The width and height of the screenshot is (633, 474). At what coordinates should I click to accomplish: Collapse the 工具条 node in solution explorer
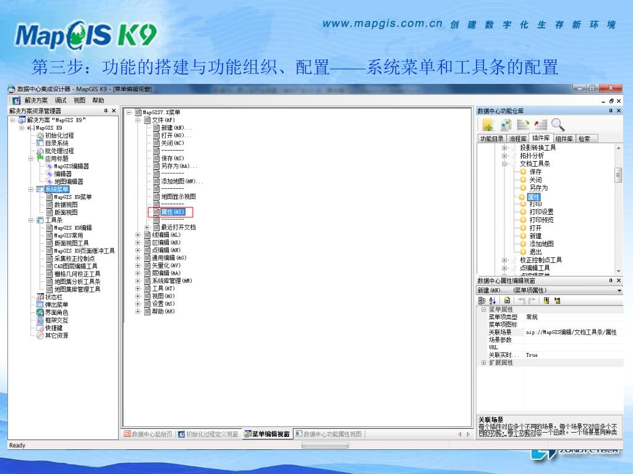coord(31,220)
